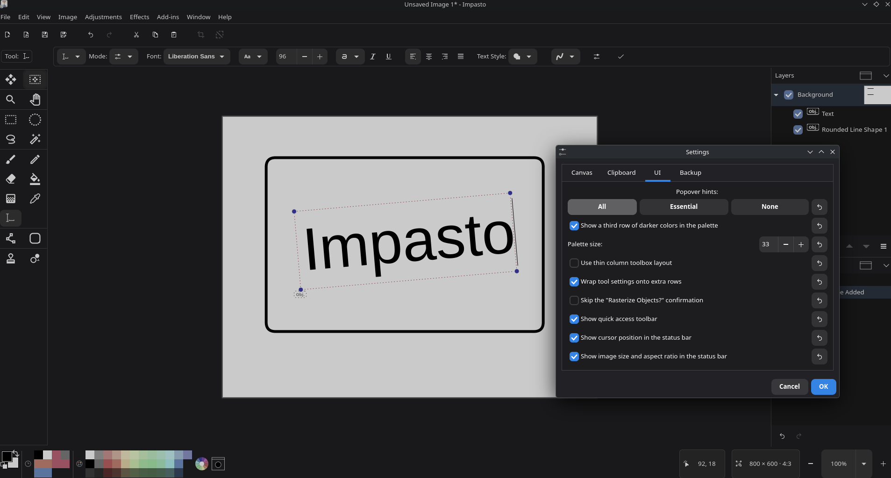The image size is (891, 478).
Task: Set popover hints to Essential
Action: pos(684,207)
